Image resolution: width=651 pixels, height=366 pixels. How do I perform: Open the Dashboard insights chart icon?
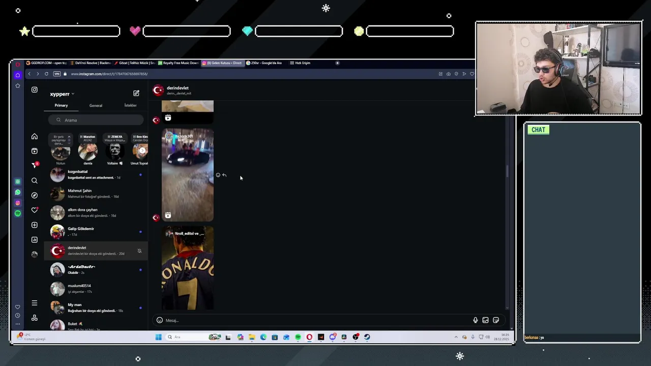pos(35,239)
